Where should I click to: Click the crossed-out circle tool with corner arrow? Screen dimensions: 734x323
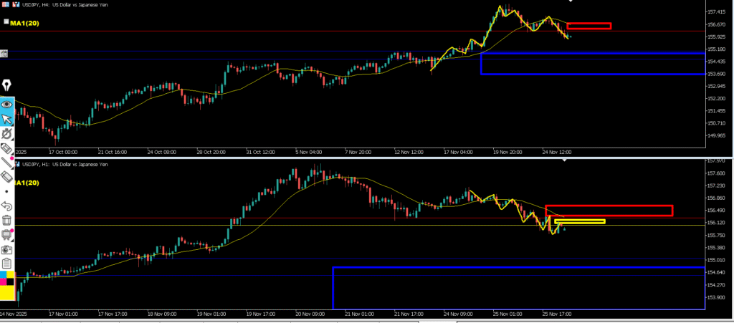[x=6, y=134]
